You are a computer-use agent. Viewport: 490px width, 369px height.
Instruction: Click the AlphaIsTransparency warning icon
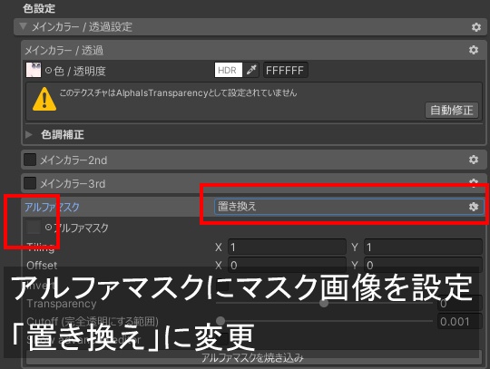(44, 99)
